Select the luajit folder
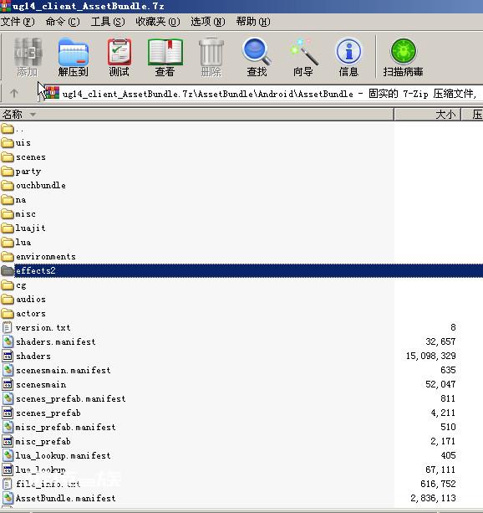 (30, 228)
